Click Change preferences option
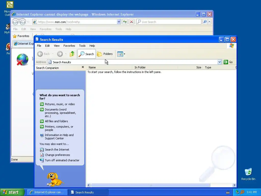The height and width of the screenshot is (196, 261). (x=55, y=155)
